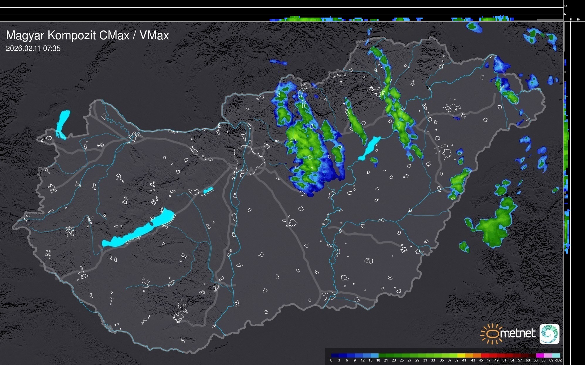Click the dBZ unit label in legend
This screenshot has width=585, height=365.
559,360
